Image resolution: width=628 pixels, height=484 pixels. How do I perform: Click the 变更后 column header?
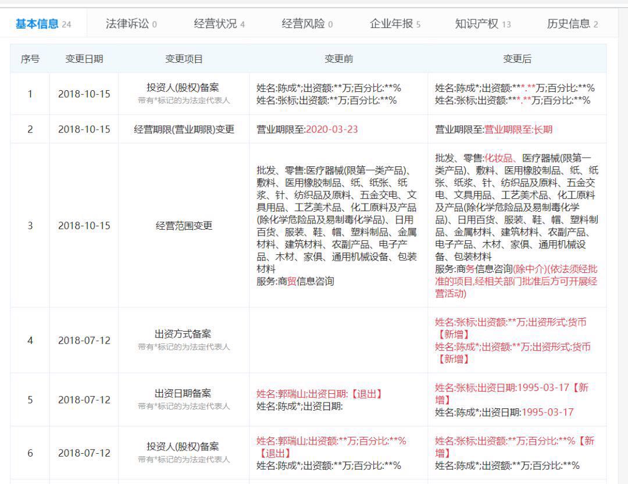point(517,59)
